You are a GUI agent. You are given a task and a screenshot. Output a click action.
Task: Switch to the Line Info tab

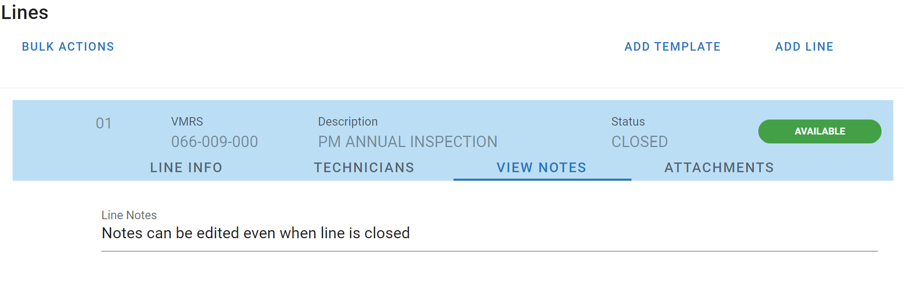(x=186, y=167)
